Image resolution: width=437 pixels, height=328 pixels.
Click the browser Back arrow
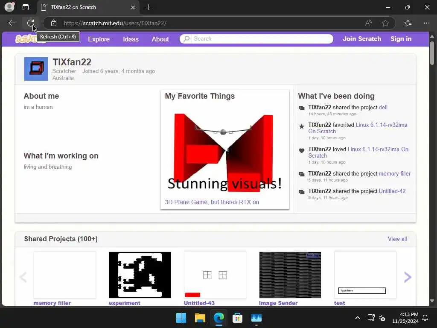[x=12, y=23]
